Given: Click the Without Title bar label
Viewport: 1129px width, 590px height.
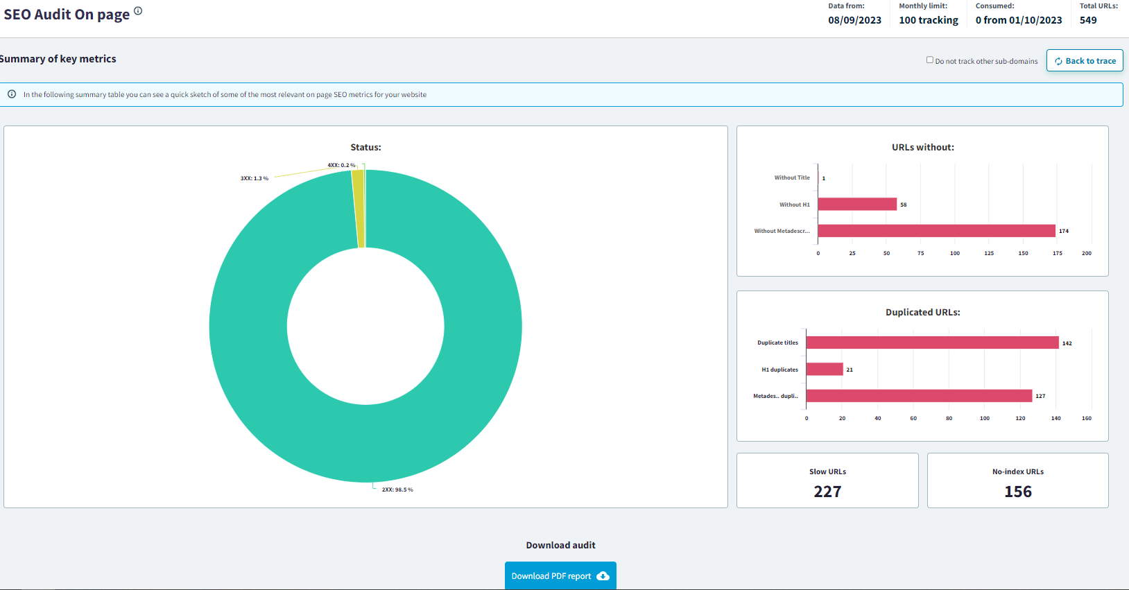Looking at the screenshot, I should pos(792,177).
